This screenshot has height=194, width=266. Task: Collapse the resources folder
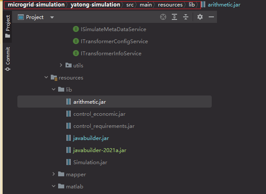point(46,78)
